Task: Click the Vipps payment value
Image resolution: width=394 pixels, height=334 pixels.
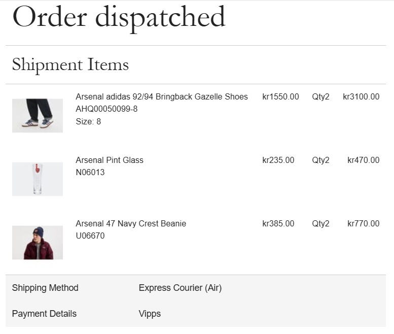Action: 150,314
